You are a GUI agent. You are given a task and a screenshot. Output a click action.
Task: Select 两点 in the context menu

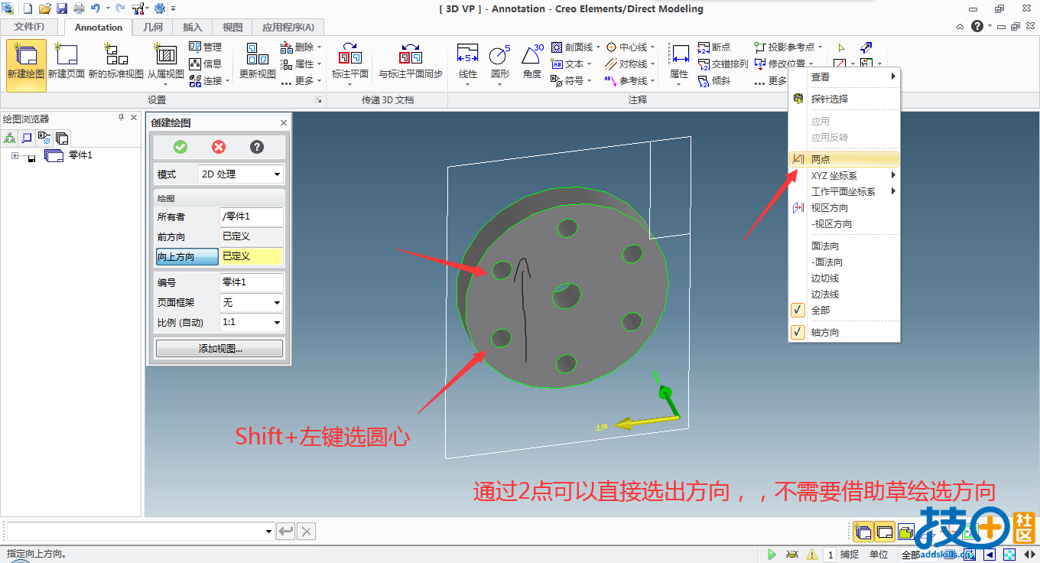844,159
